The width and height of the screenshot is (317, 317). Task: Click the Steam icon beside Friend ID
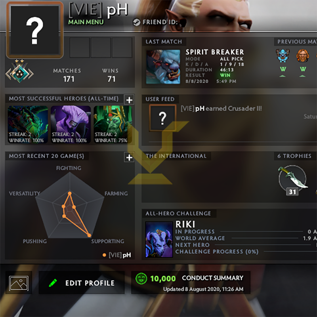point(137,22)
